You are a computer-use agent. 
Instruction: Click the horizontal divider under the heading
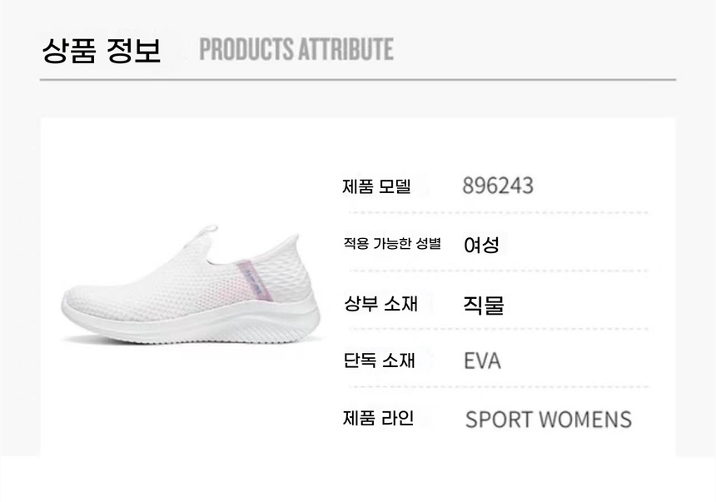click(357, 80)
